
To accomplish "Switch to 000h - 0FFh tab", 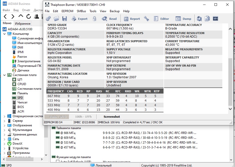I will pyautogui.click(x=57, y=117).
